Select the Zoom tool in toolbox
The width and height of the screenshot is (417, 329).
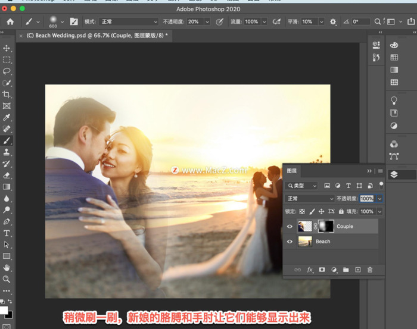[7, 279]
